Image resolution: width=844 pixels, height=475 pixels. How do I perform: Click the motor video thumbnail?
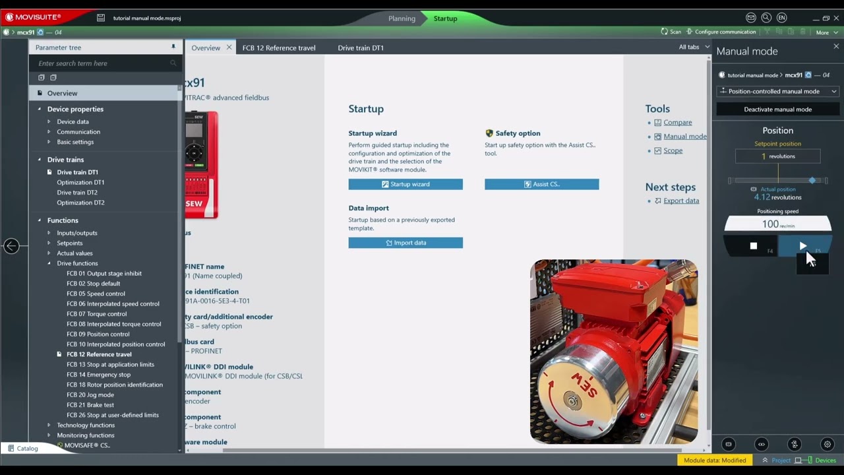pyautogui.click(x=614, y=351)
